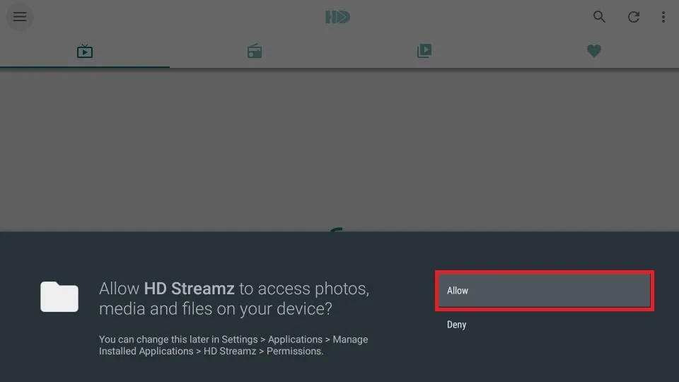Click the 'media and files on your device?' line

[x=216, y=309]
